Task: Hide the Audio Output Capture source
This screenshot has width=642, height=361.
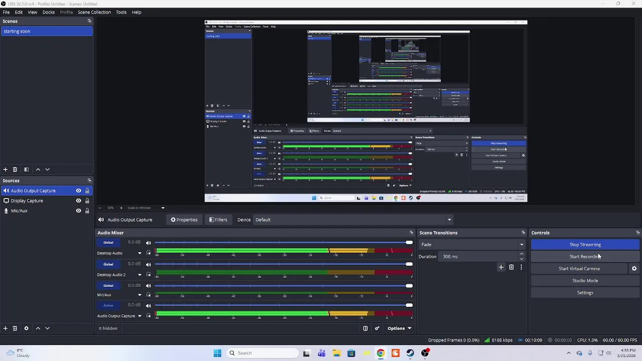Action: 78,191
